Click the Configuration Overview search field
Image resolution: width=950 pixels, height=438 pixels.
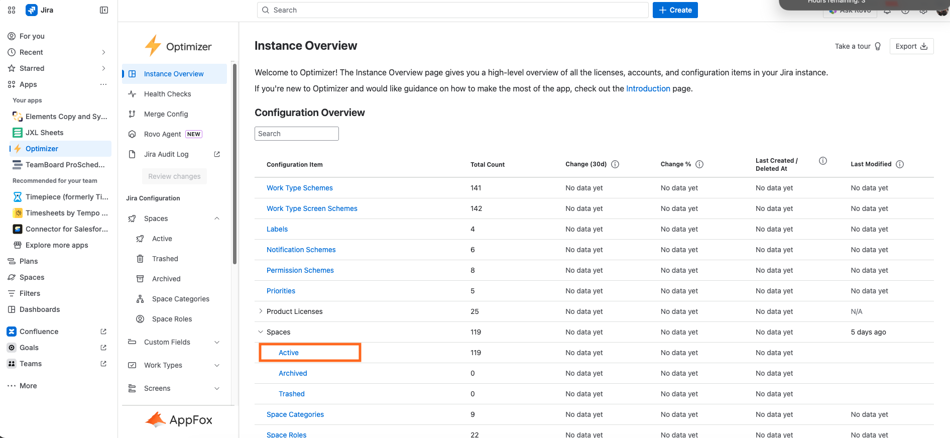click(x=296, y=134)
